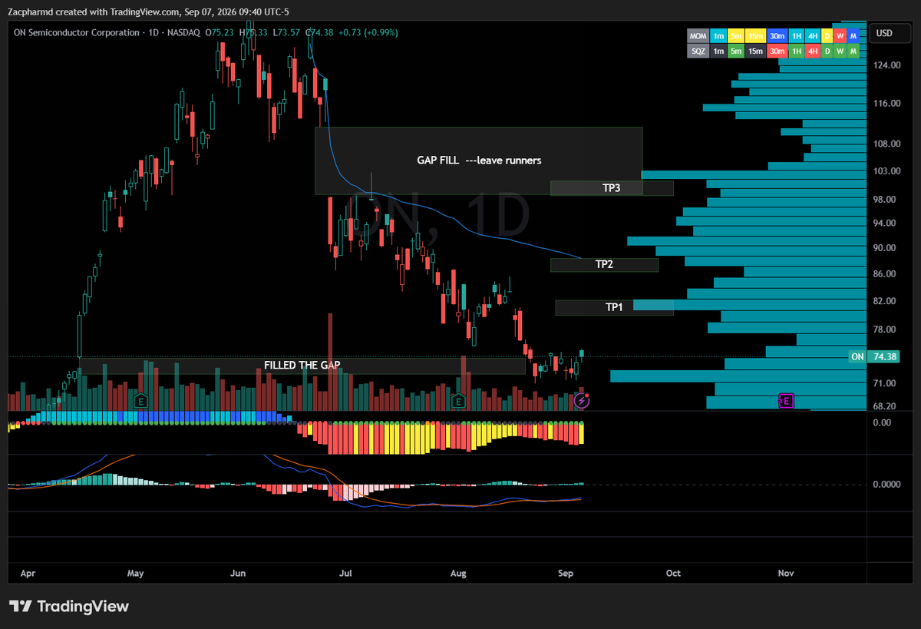Click the May label on time axis
The width and height of the screenshot is (921, 629).
coord(136,573)
